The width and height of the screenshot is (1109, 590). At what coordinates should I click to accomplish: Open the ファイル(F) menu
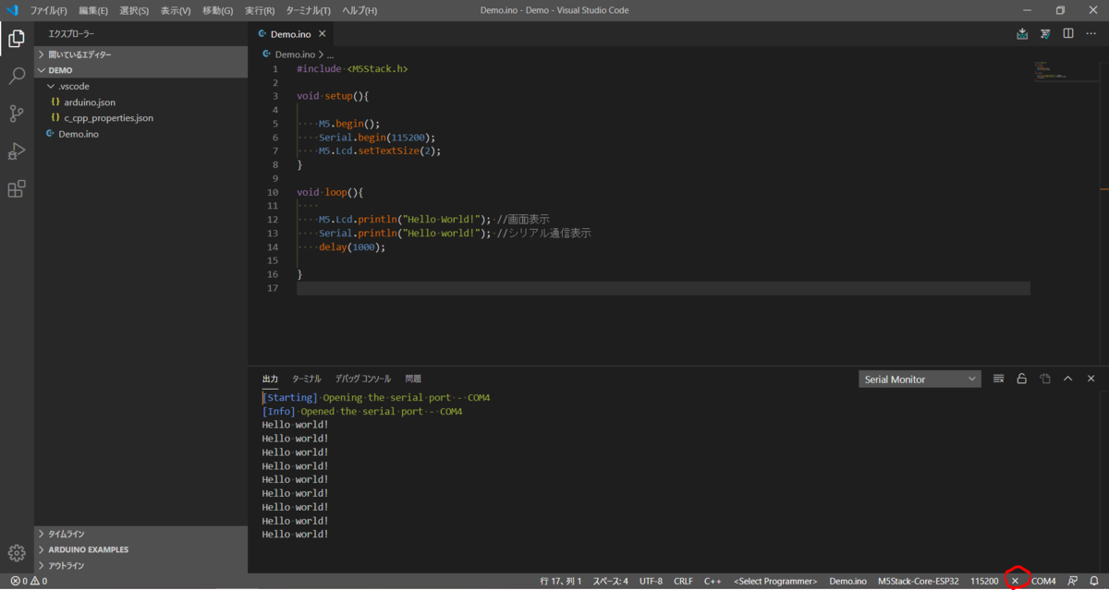tap(48, 10)
